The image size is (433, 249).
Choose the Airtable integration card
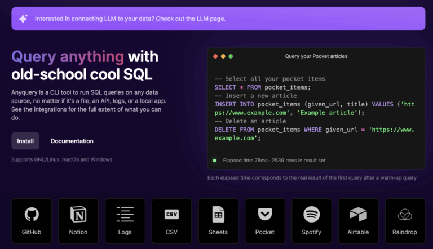358,221
